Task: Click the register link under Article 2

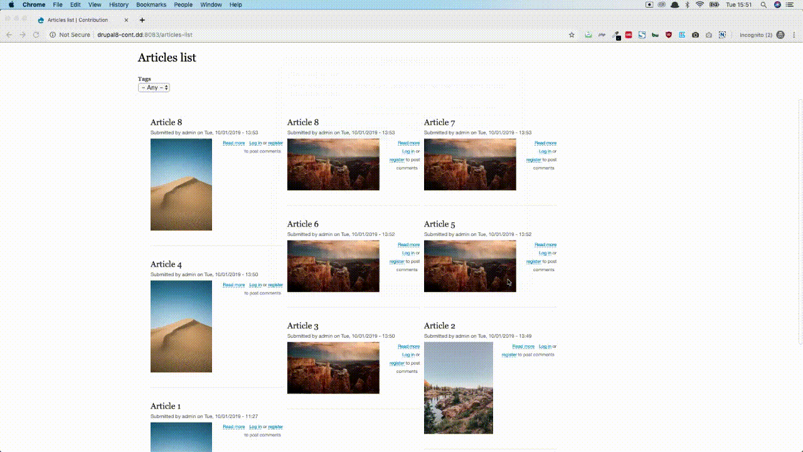Action: (509, 355)
